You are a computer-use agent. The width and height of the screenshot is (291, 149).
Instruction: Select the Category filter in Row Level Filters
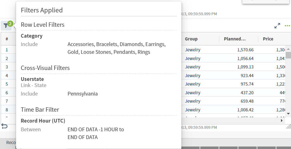(32, 36)
